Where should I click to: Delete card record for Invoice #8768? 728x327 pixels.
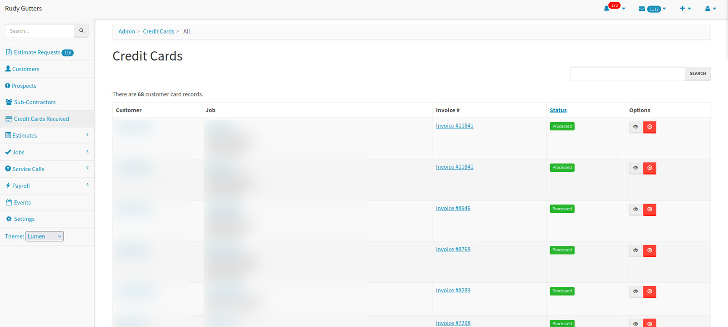point(650,250)
